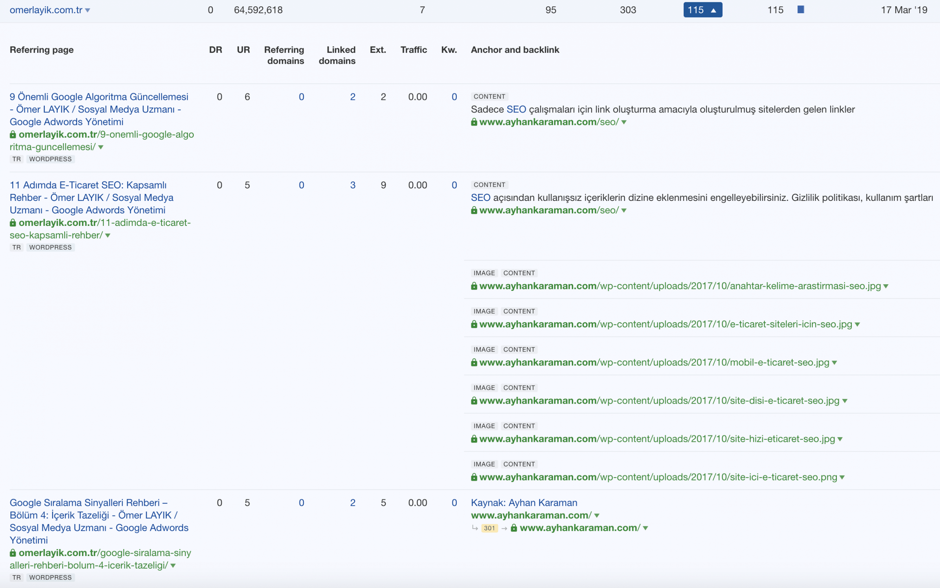Screen dimensions: 940x588
Task: Click lock icon before anahtar-kelime-arastirmasi-seo.jpg URL
Action: [x=474, y=286]
